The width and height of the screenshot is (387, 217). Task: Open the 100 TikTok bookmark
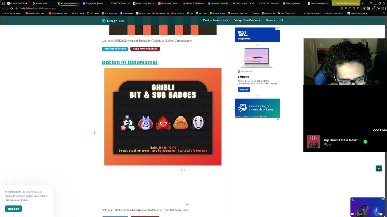tap(78, 13)
